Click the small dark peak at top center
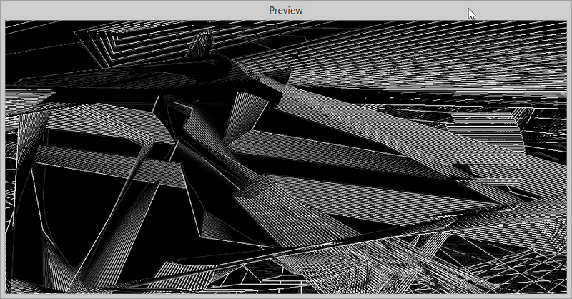Screen dimensions: 572x299 202,46
